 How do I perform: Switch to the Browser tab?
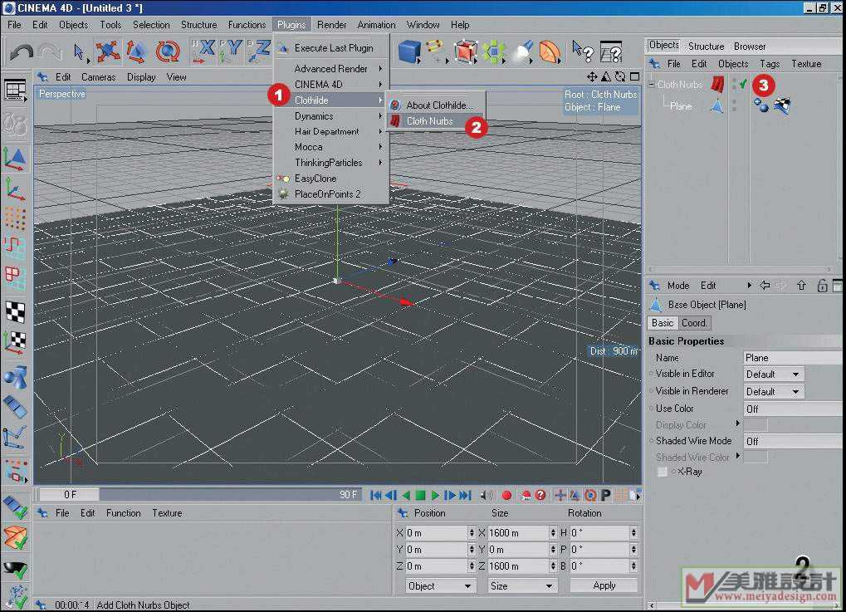(x=750, y=47)
